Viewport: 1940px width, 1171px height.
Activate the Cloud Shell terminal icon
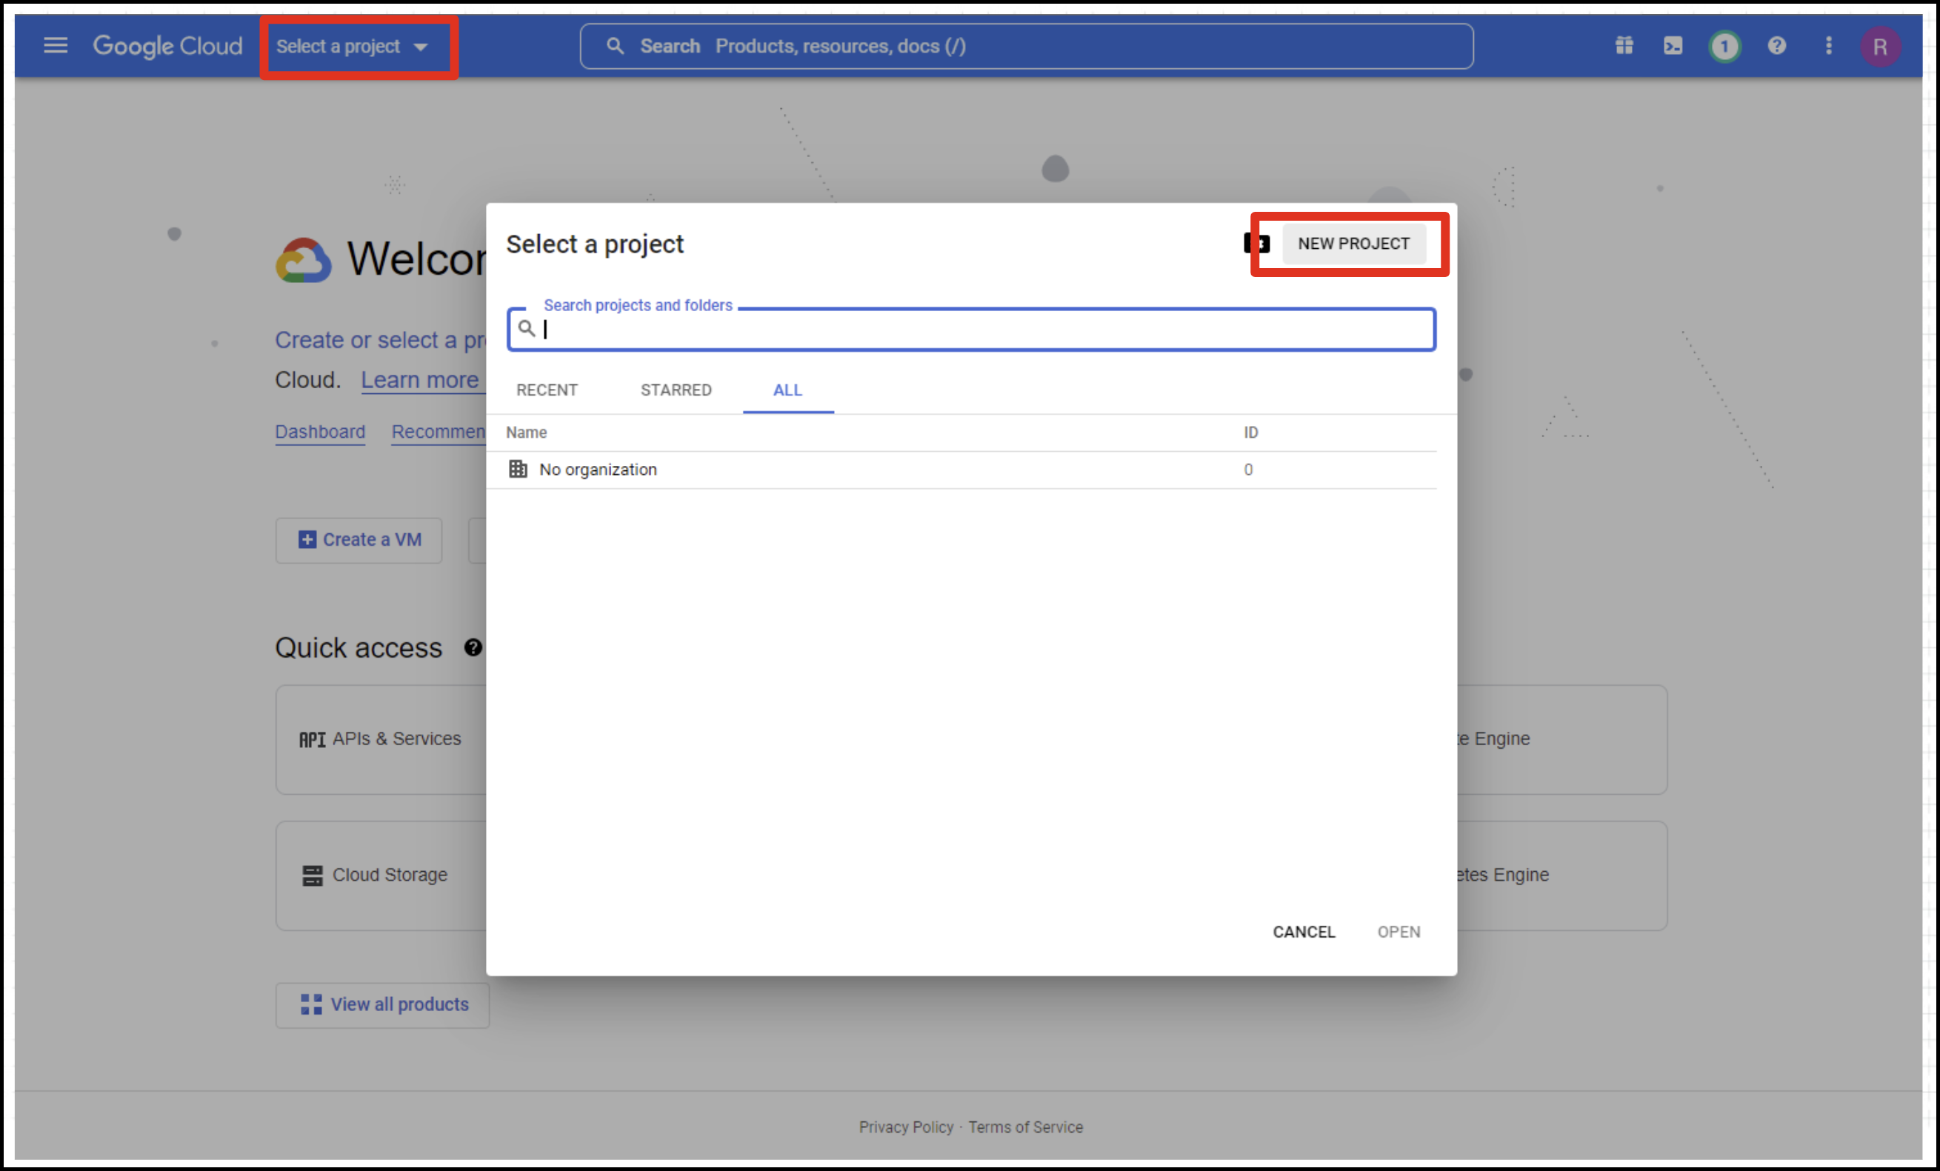tap(1673, 46)
